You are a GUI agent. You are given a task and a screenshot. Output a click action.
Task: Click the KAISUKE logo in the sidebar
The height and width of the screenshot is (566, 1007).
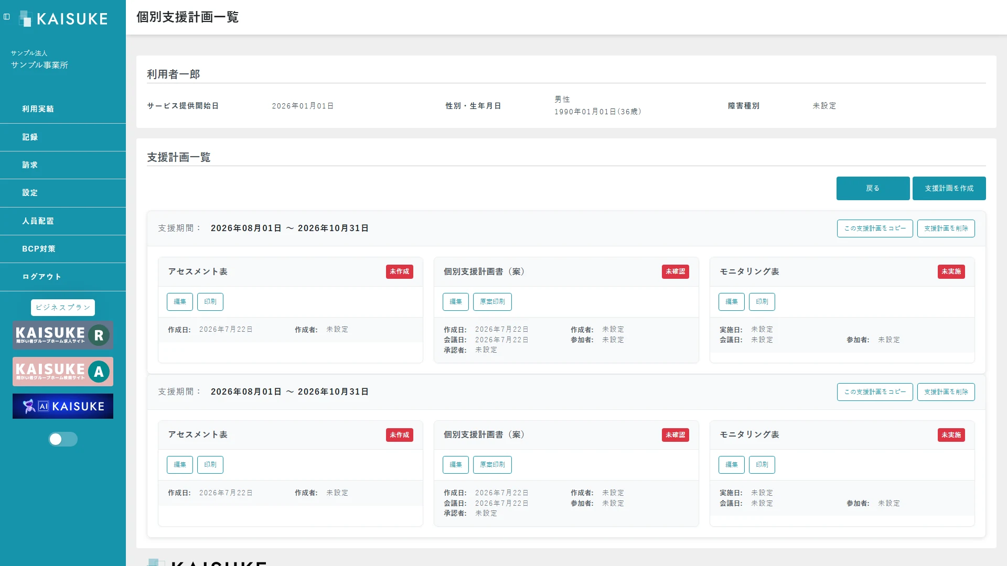(x=63, y=19)
